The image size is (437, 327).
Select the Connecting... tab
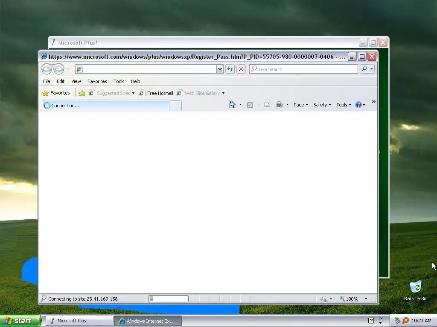[105, 106]
